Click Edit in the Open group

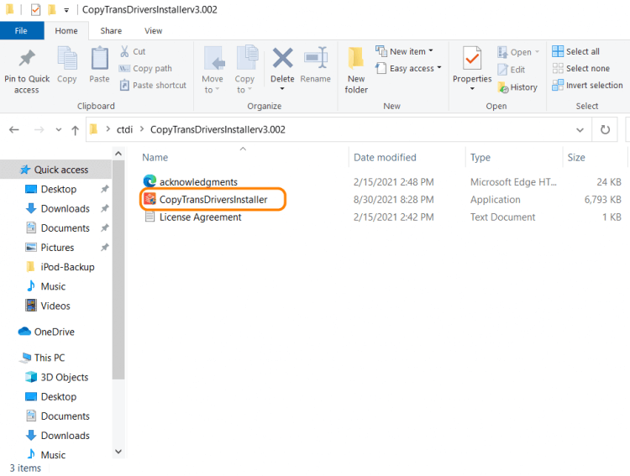click(511, 70)
